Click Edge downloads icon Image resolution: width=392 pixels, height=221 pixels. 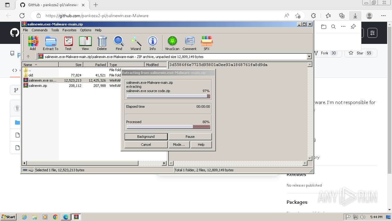(x=355, y=16)
